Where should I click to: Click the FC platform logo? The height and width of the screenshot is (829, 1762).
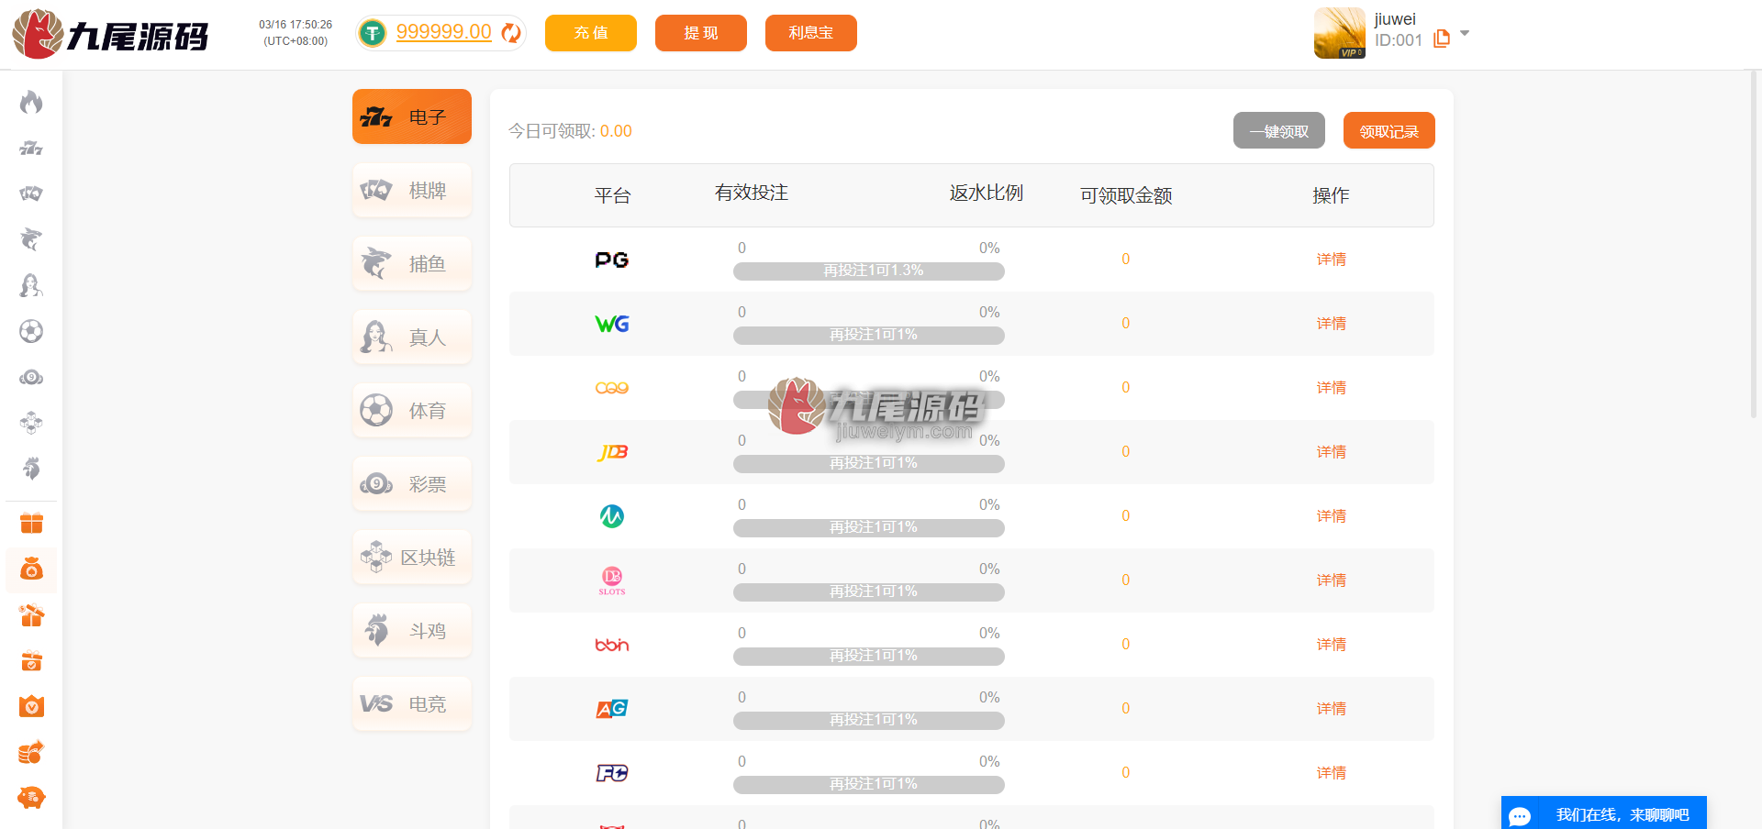point(612,773)
